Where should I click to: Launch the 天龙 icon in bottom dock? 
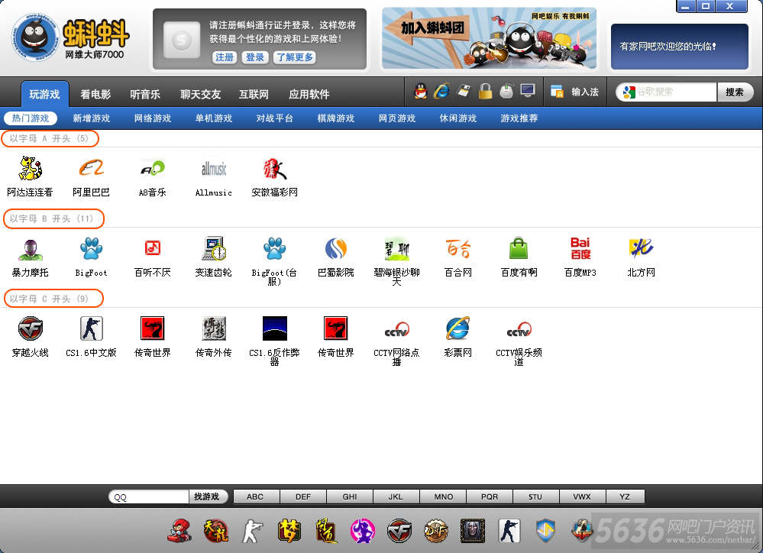click(215, 531)
